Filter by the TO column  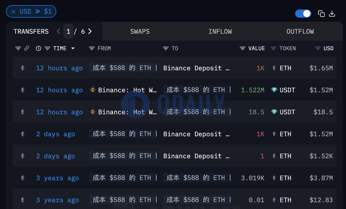pos(166,48)
